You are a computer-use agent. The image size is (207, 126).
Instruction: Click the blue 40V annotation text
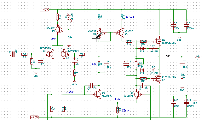(x=94, y=64)
